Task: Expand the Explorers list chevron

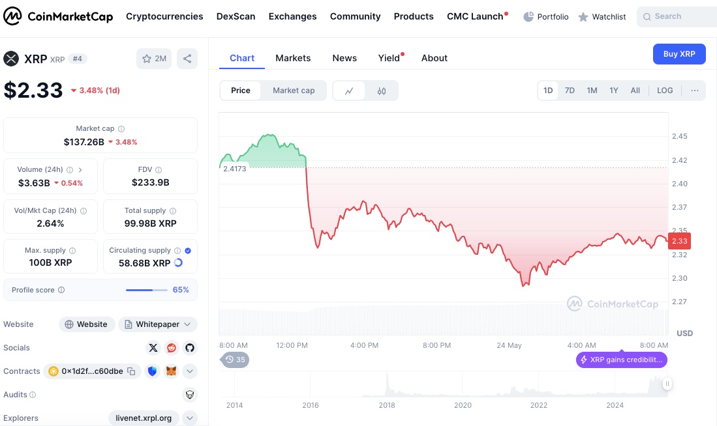Action: pyautogui.click(x=189, y=418)
